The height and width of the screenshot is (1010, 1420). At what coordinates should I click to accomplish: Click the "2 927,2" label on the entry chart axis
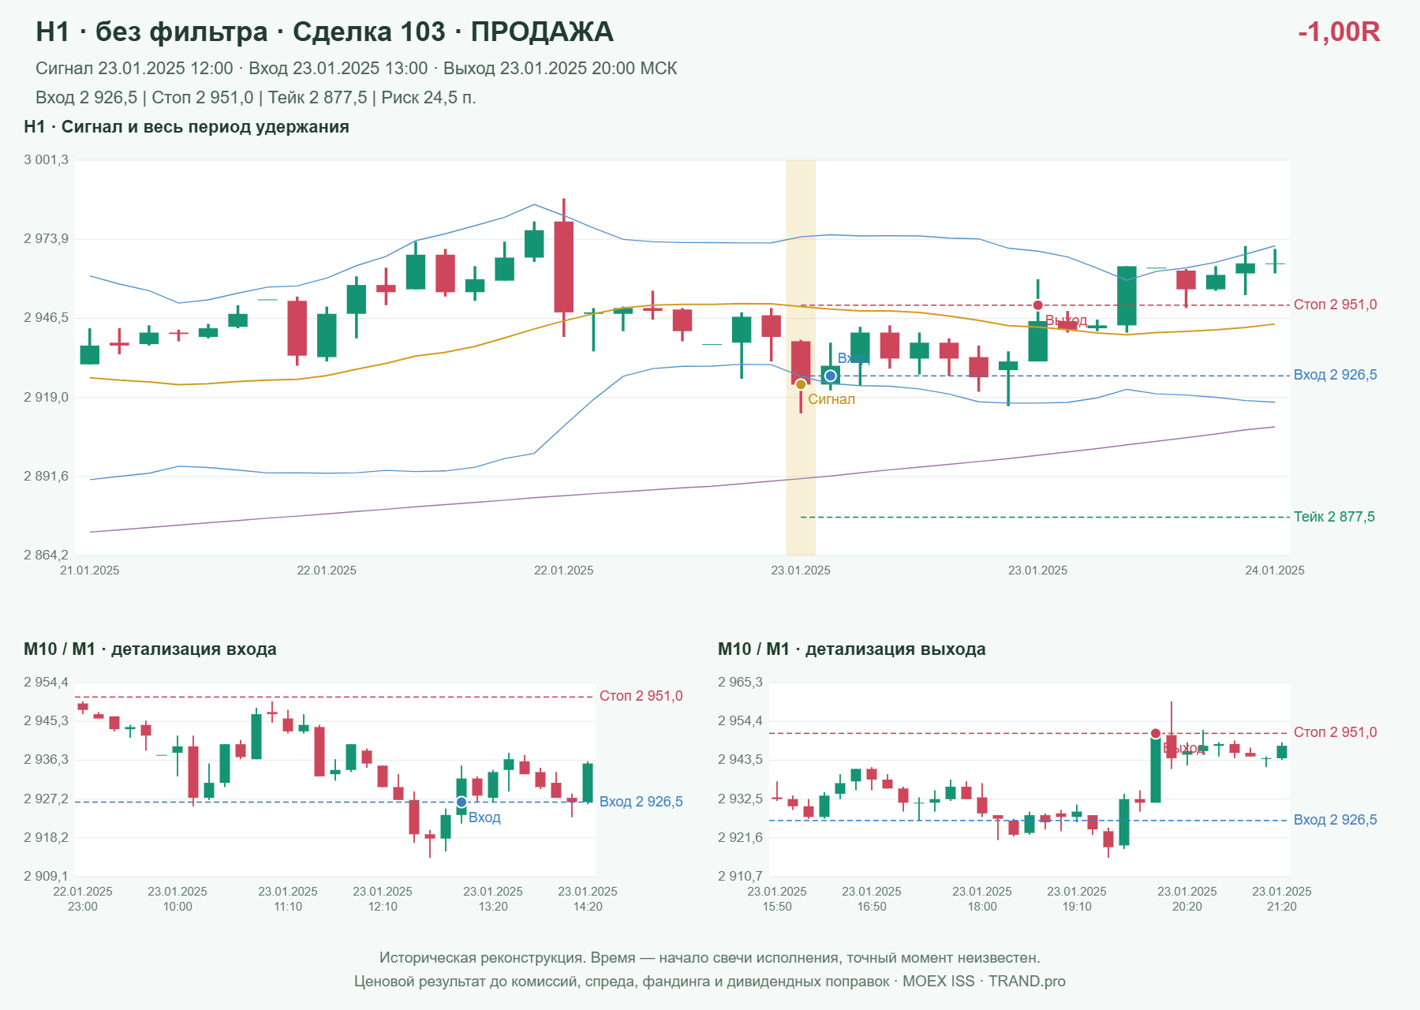[46, 799]
